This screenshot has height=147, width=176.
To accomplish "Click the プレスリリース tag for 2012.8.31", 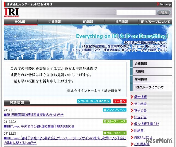I will [x=115, y=110].
